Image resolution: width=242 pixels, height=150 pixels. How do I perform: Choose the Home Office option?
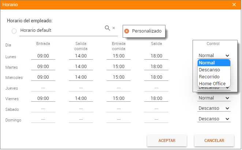[x=214, y=84]
